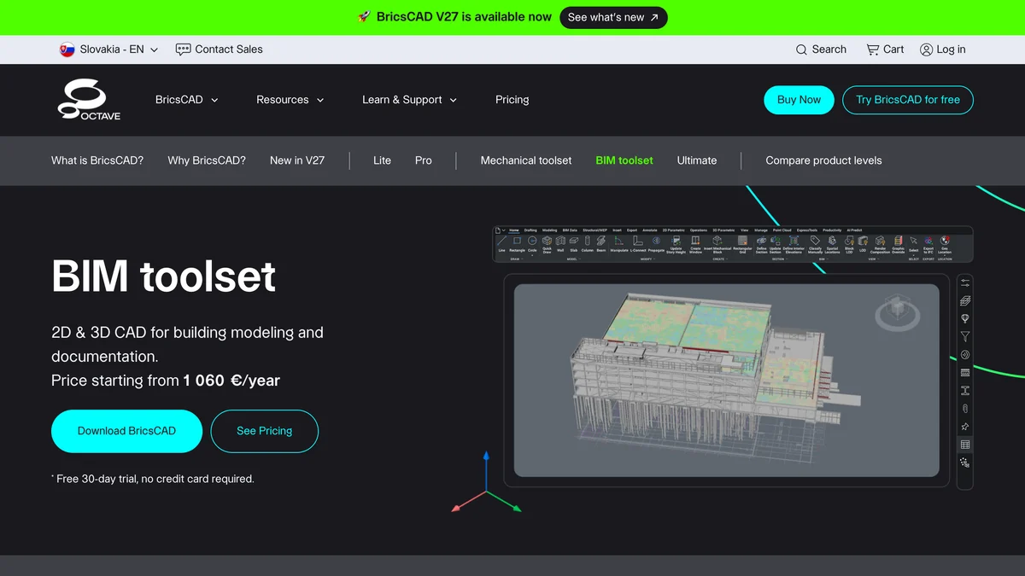Click the sliders settings icon in side strip

[965, 282]
